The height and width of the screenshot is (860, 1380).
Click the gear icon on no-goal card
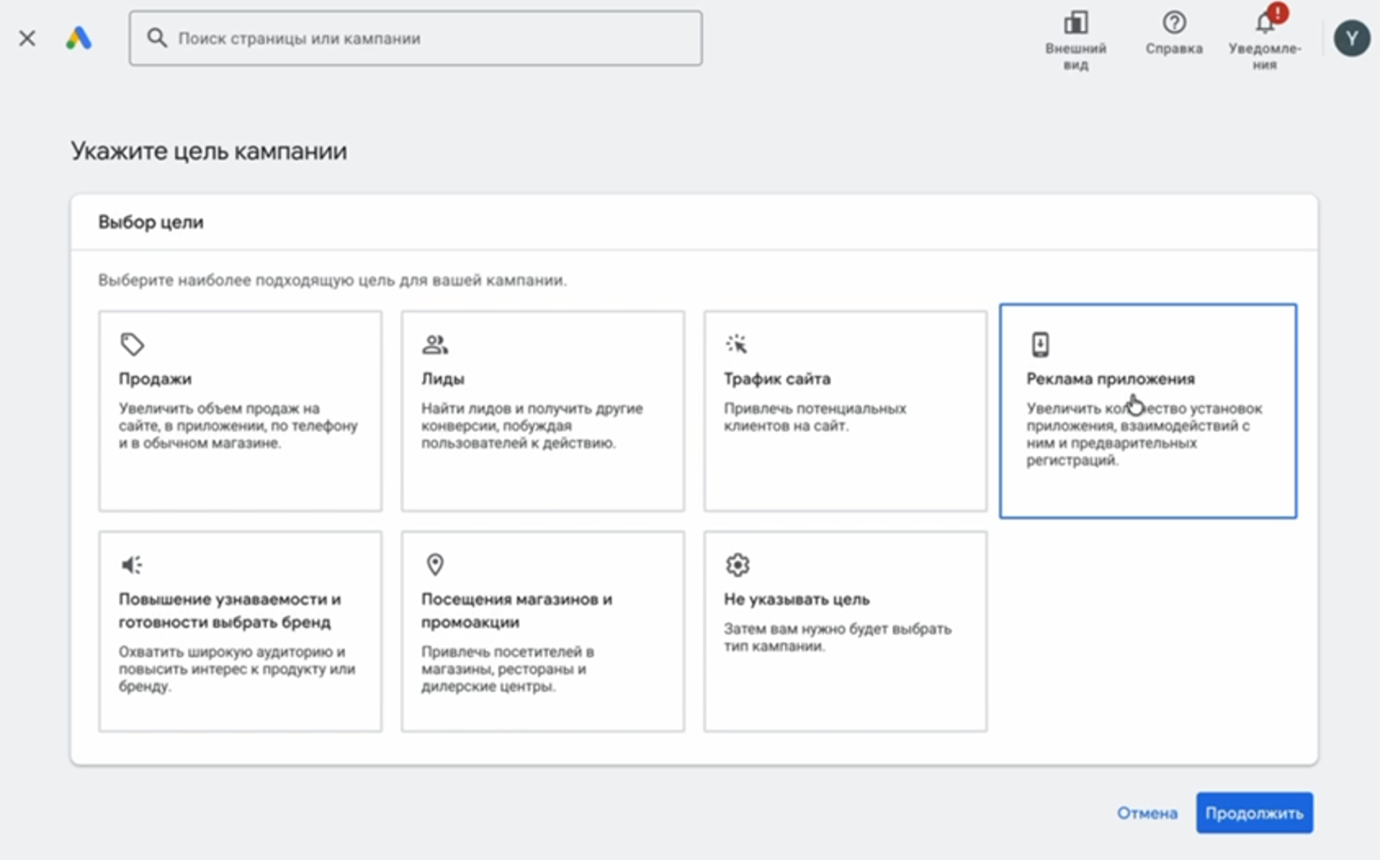tap(737, 565)
